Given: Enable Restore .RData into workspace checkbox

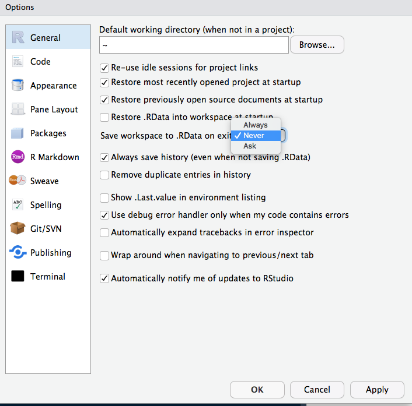Looking at the screenshot, I should (104, 117).
